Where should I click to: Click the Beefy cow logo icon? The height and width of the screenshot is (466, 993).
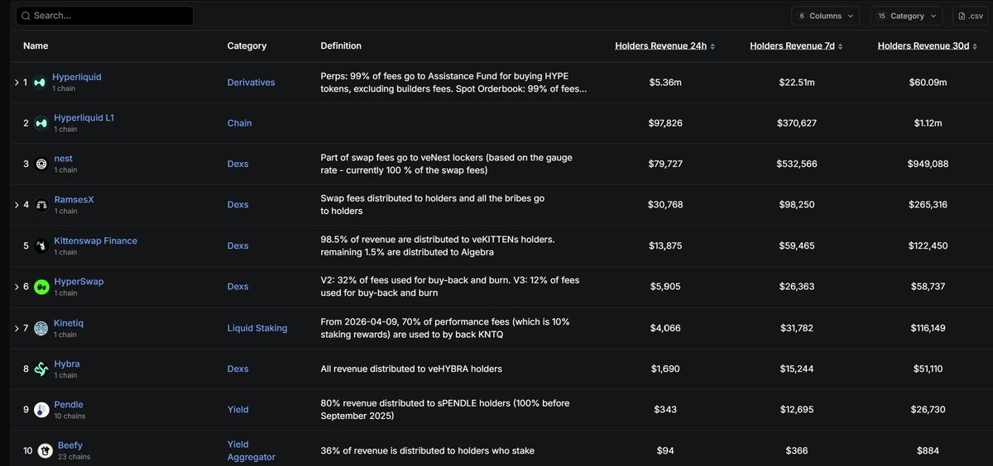pos(44,450)
